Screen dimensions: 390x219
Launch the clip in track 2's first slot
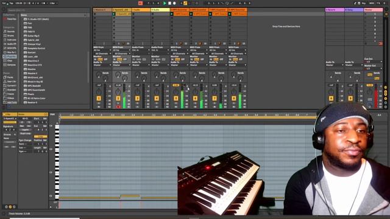click(x=114, y=14)
